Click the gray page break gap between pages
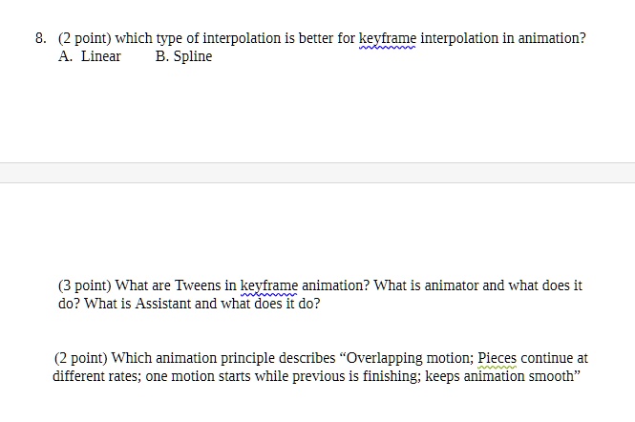Screen dimensions: 635x422 point(317,173)
